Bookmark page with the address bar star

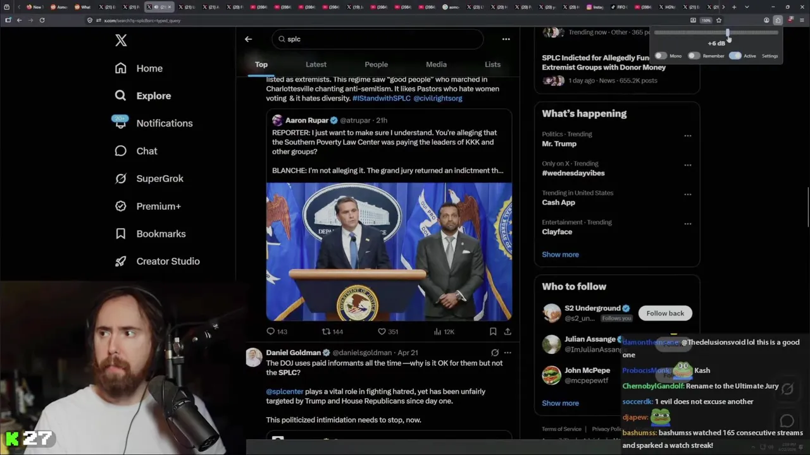click(x=719, y=20)
